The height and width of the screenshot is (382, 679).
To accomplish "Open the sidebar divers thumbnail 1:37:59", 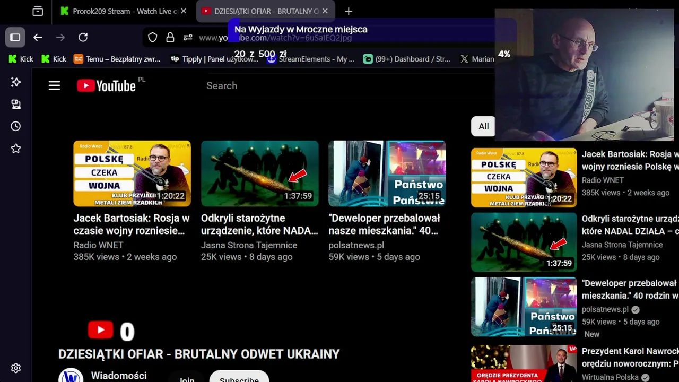I will click(524, 242).
